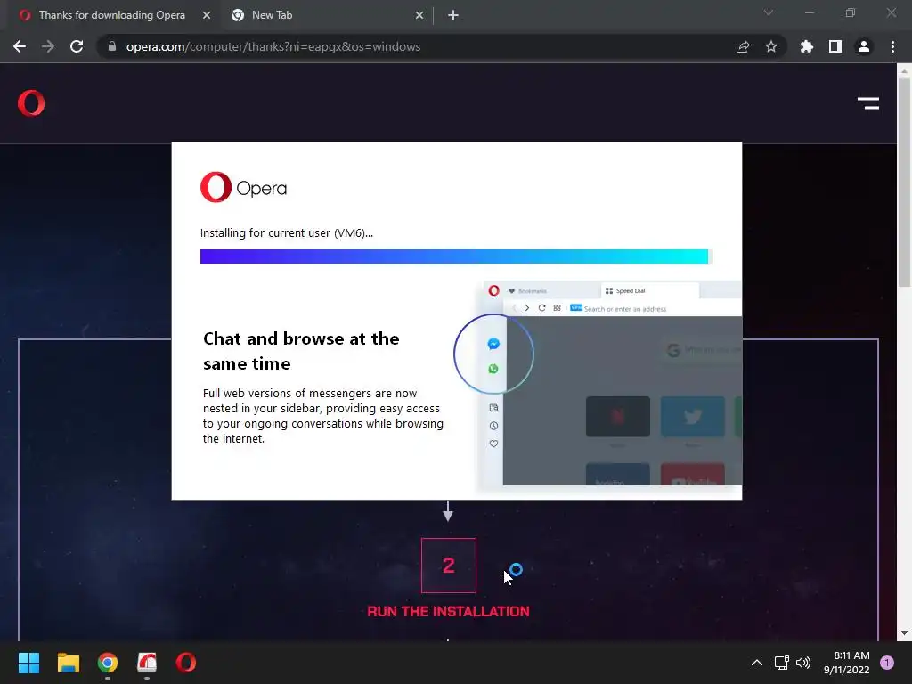View site information via the lock icon
Viewport: 912px width, 684px height.
[112, 46]
